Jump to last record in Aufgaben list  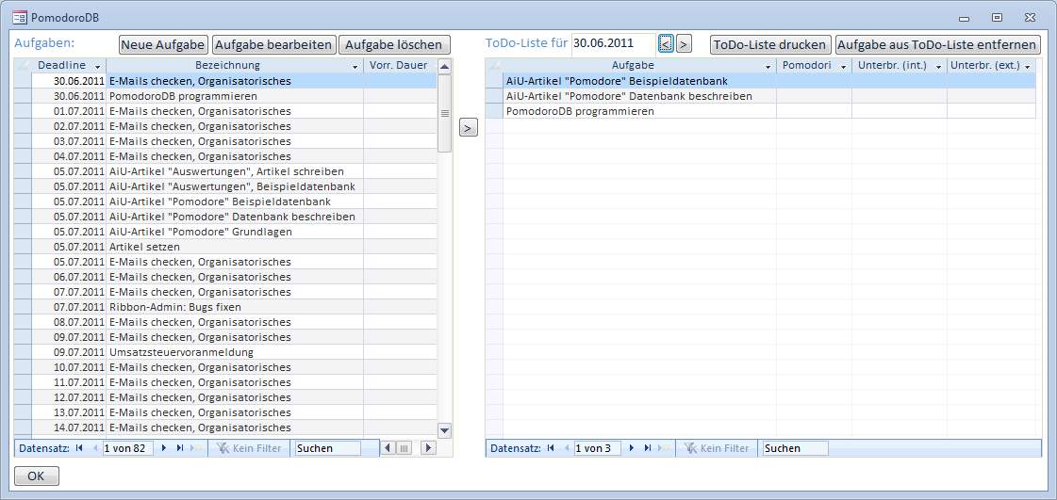[179, 448]
